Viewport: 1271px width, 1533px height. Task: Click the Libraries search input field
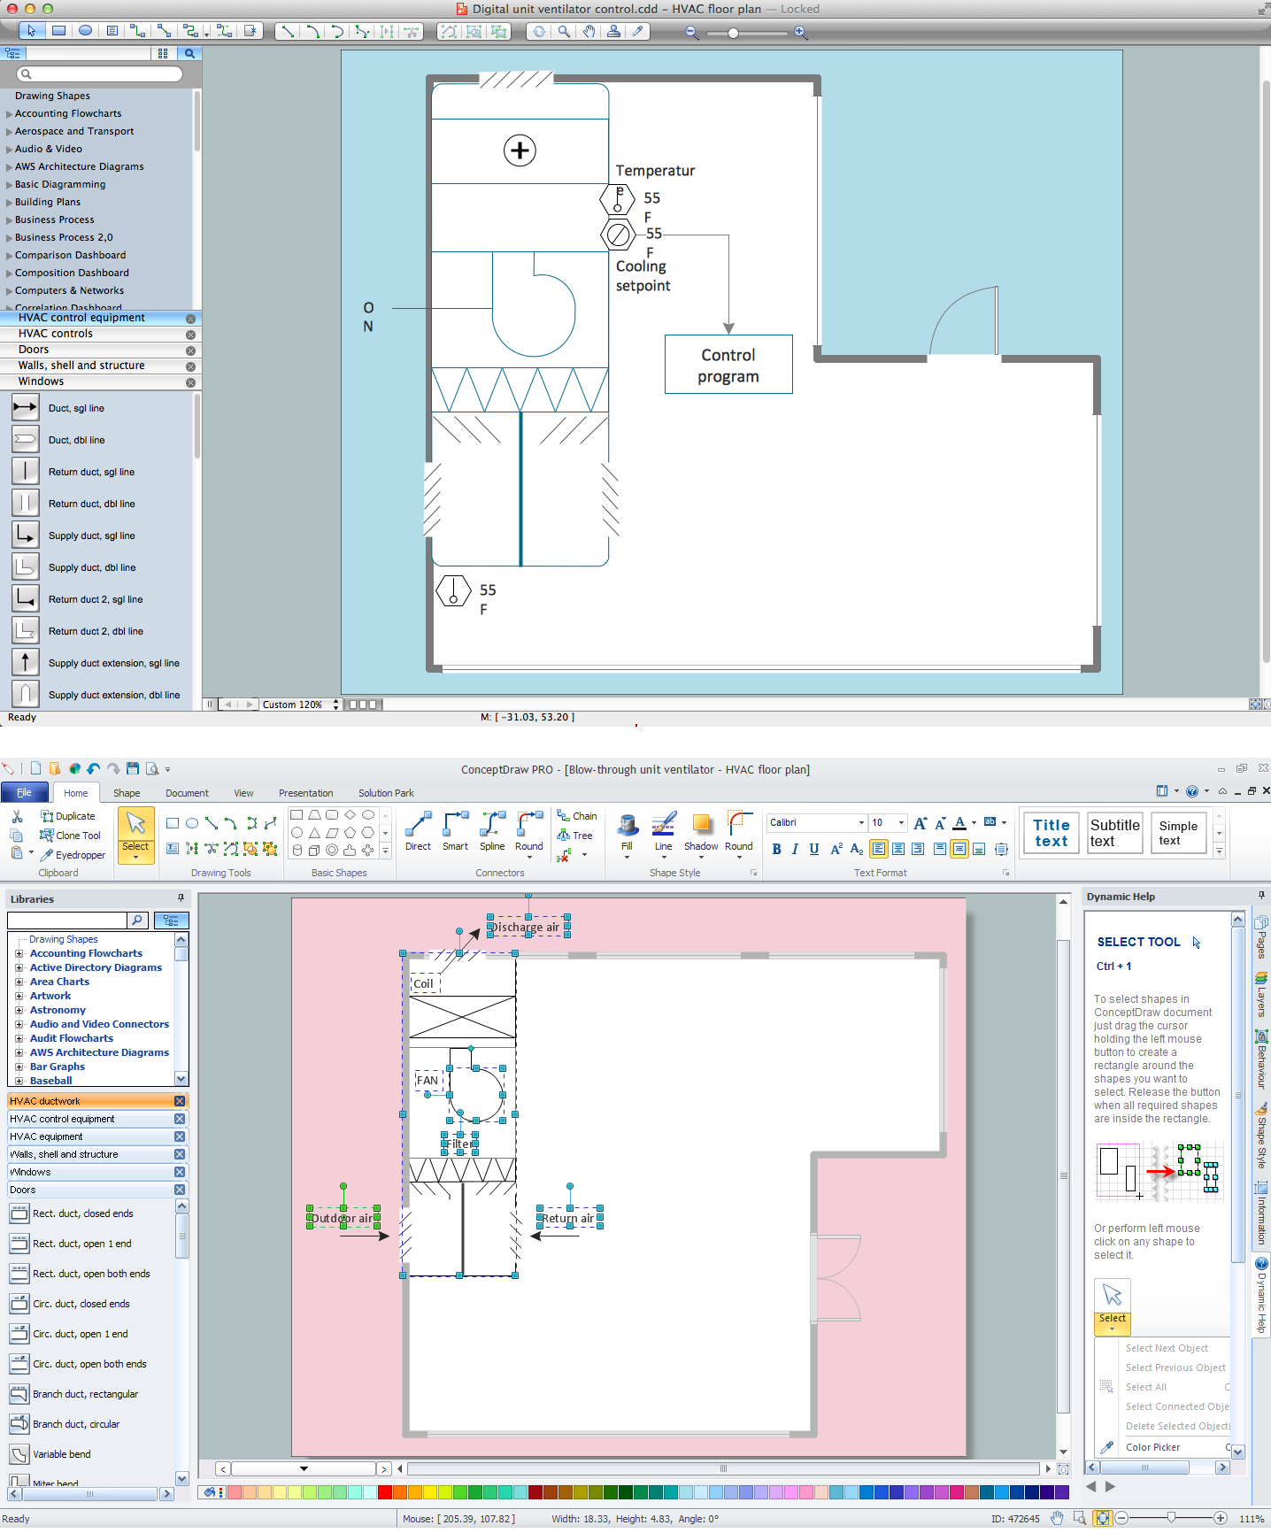67,921
